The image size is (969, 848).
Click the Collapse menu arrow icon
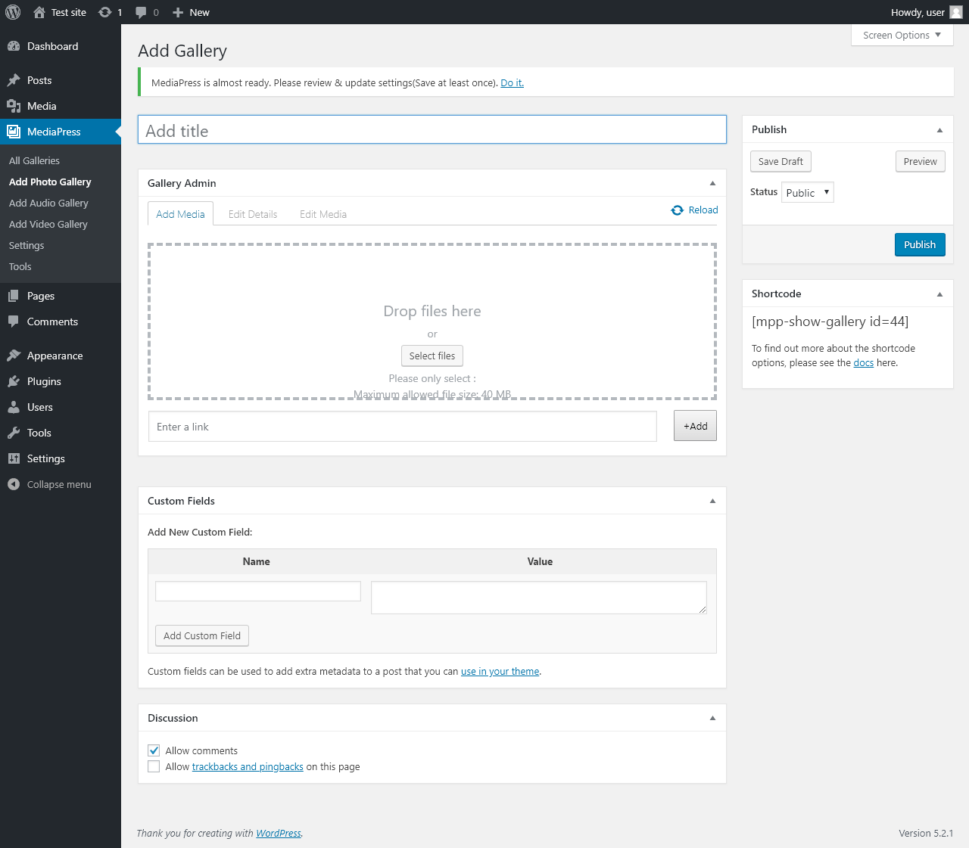14,484
